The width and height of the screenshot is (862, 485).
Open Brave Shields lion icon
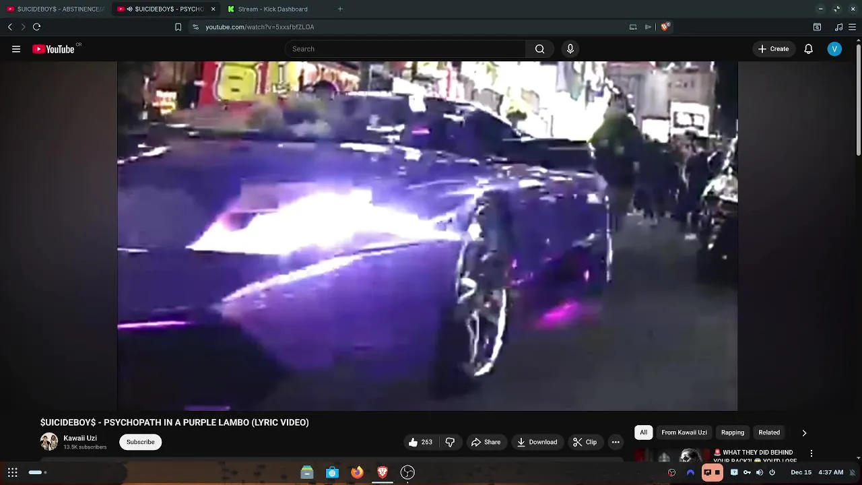tap(665, 27)
